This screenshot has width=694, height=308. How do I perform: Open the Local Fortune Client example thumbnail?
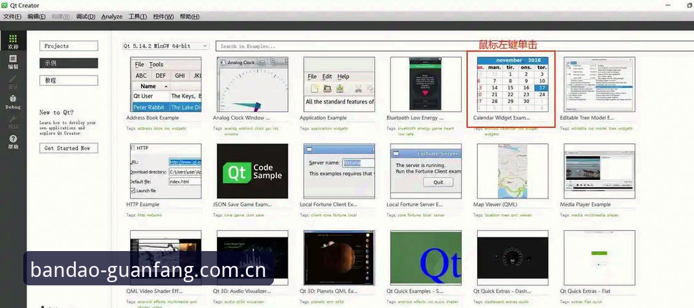[x=339, y=171]
